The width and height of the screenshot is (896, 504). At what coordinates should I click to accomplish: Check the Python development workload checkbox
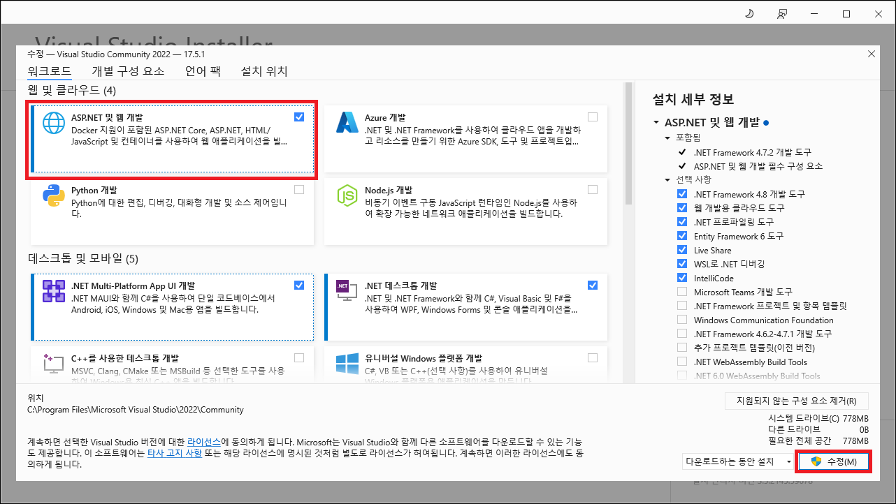[x=299, y=189]
